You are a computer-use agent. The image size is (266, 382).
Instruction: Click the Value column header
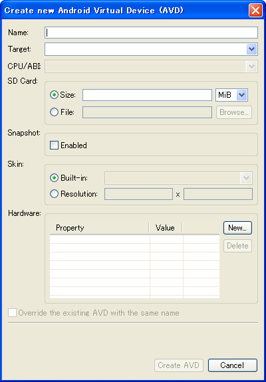[166, 228]
